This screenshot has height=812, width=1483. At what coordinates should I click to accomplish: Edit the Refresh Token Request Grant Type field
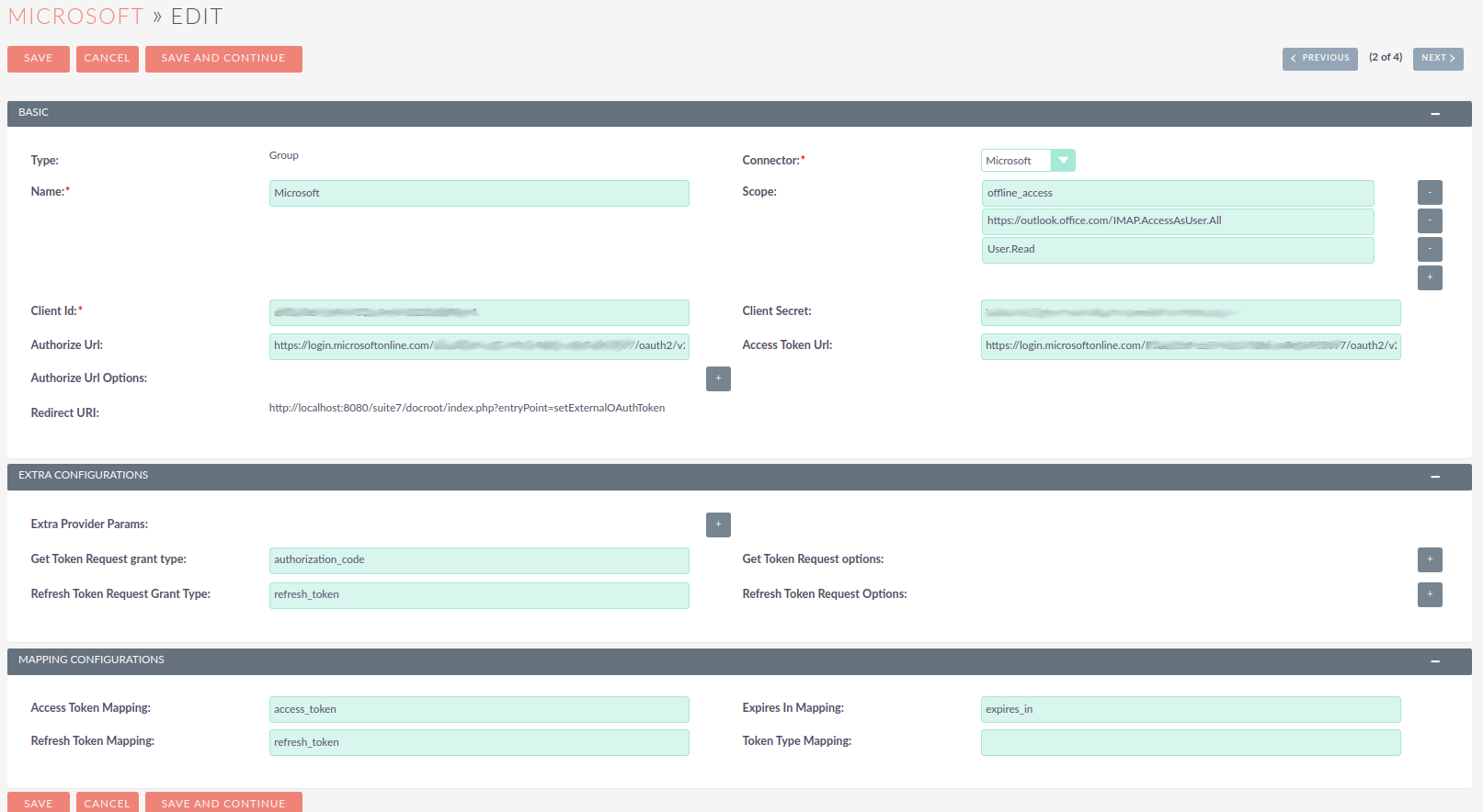tap(479, 595)
